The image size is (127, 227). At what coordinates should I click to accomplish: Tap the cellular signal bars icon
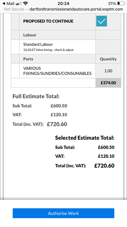point(18,3)
